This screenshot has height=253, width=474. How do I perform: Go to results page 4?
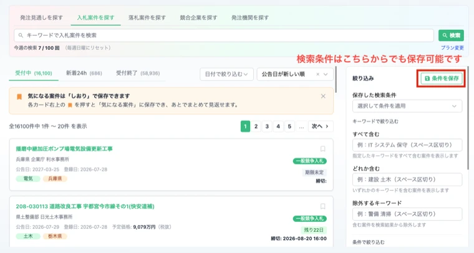278,126
